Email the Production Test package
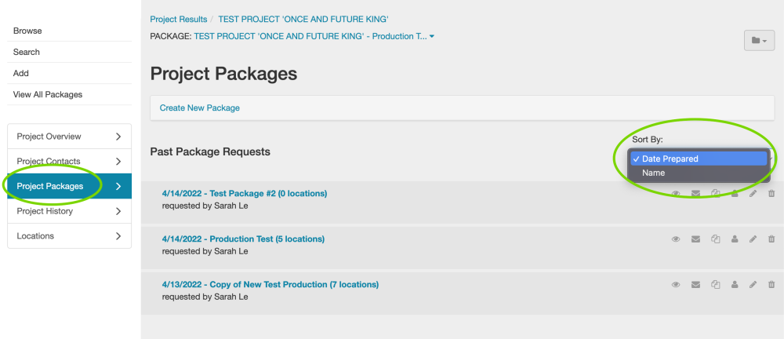784x339 pixels. (x=695, y=239)
